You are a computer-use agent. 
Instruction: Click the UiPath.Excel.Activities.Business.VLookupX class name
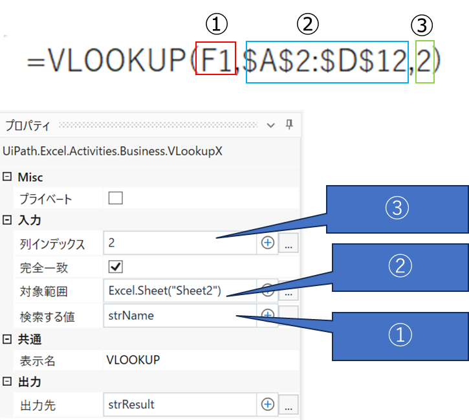[x=113, y=151]
